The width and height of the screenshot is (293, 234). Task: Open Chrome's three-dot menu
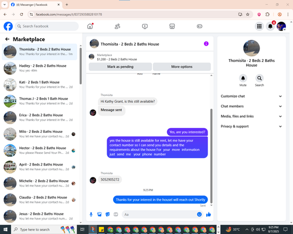coord(288,15)
